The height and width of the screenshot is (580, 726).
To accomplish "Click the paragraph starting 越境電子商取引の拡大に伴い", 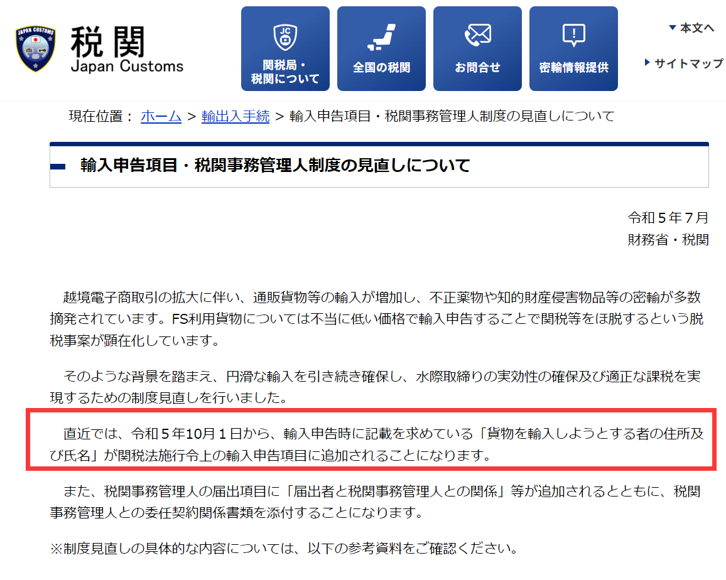I will [x=377, y=319].
